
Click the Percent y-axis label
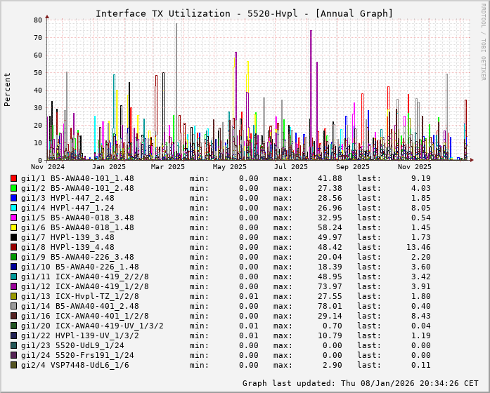(x=8, y=89)
